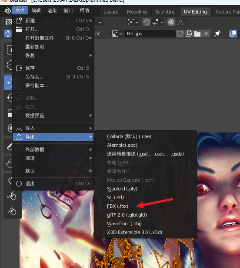Image resolution: width=240 pixels, height=268 pixels.
Task: Expand the 清理 (Clean Up) submenu
Action: (x=53, y=158)
